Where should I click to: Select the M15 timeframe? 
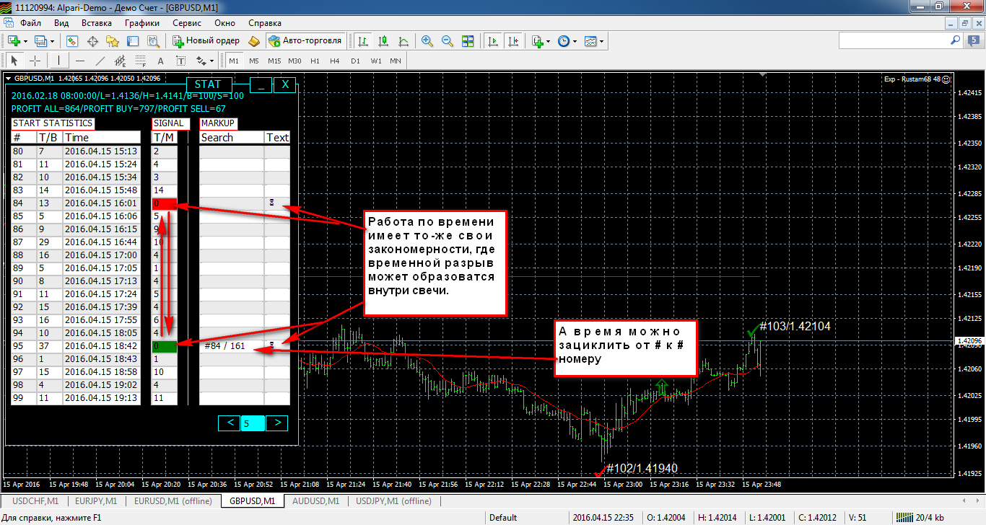(274, 61)
